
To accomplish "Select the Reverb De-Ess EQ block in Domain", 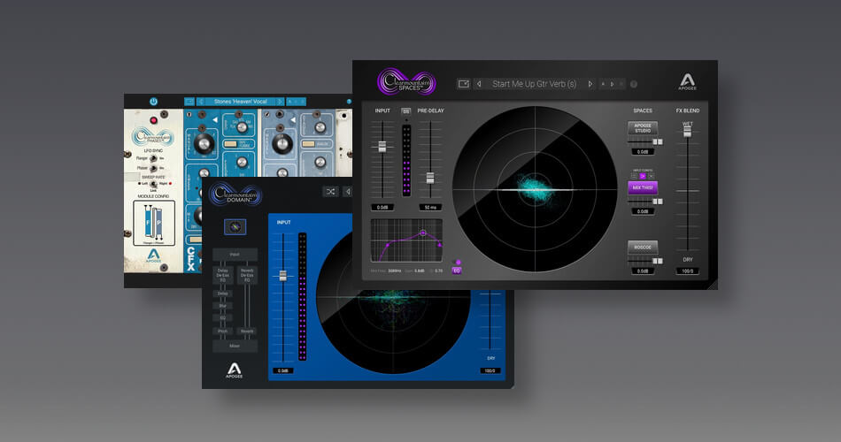I will coord(247,276).
